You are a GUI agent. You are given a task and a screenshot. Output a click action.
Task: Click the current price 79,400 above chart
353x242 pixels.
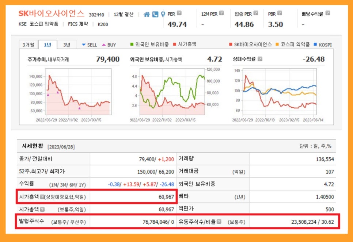tap(107, 59)
